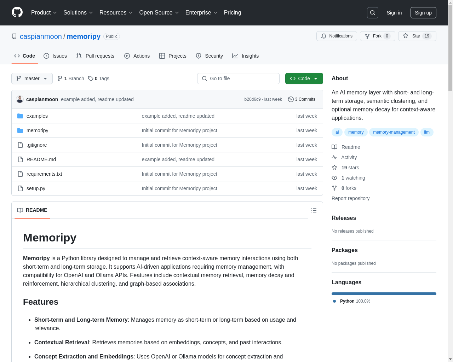Expand the Open Source menu

(x=159, y=13)
